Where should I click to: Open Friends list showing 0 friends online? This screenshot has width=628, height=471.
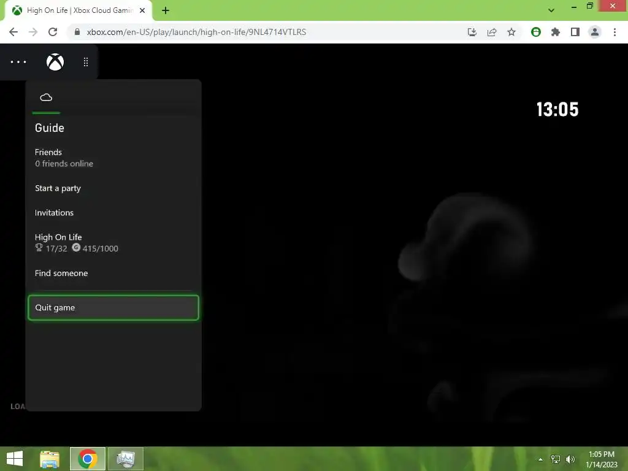point(113,158)
